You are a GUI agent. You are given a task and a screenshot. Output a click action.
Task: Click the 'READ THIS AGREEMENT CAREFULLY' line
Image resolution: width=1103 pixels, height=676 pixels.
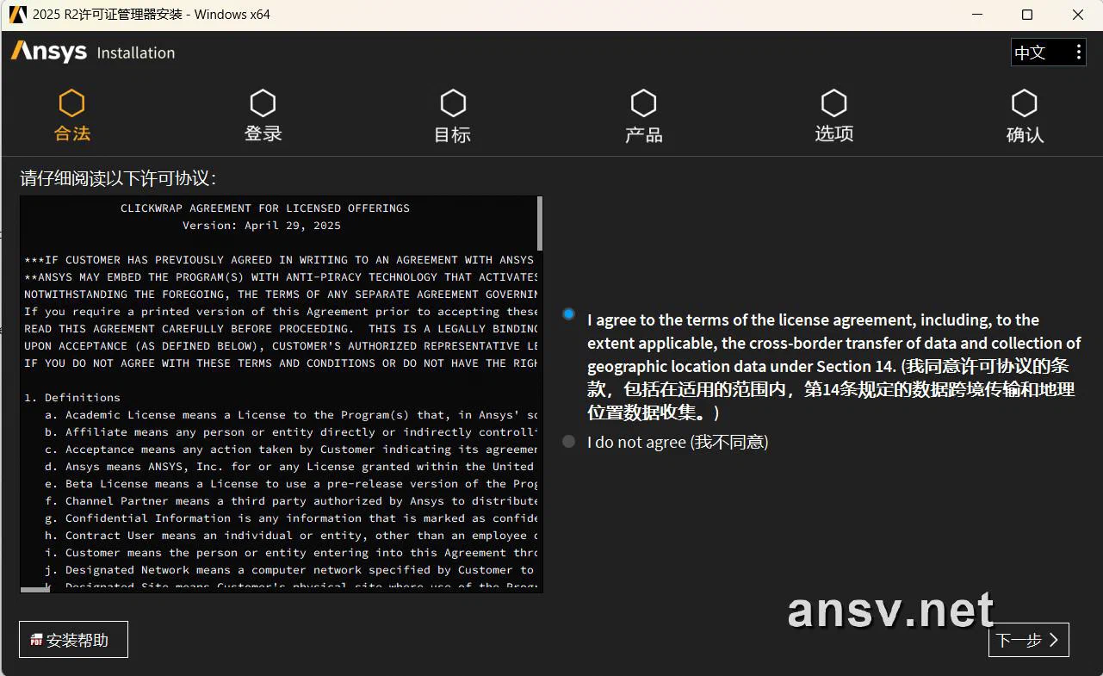[x=281, y=329]
